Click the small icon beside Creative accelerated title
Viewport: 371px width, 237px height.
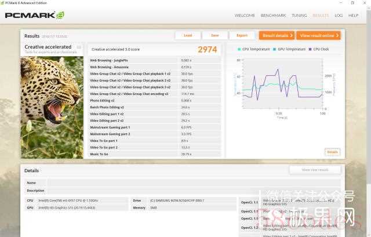tap(79, 47)
